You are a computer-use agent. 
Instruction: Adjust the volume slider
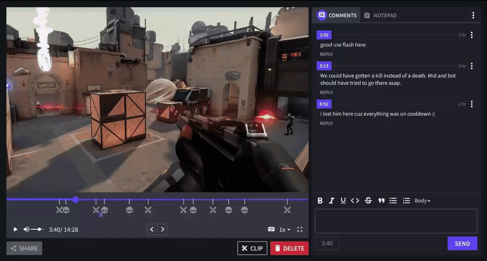[x=37, y=229]
